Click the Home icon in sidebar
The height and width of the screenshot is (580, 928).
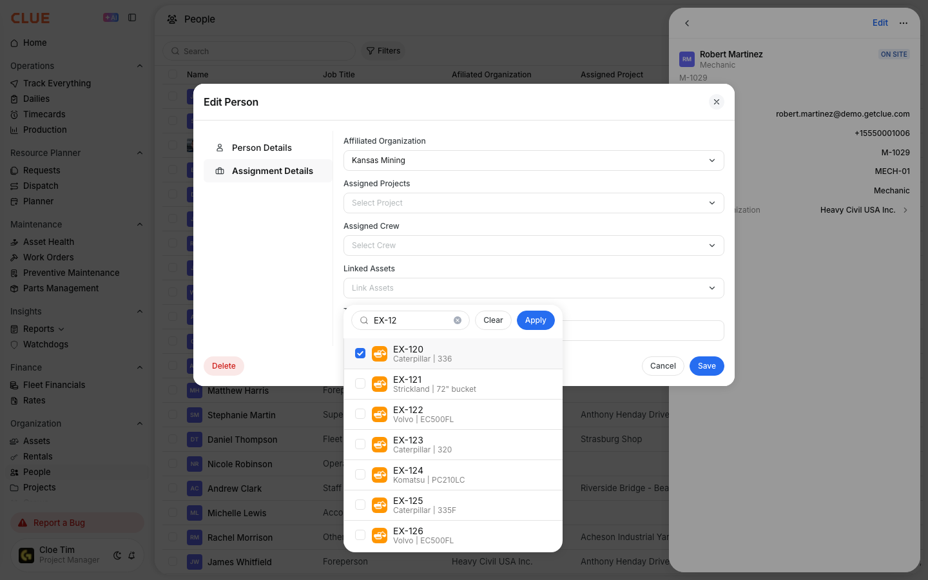14,43
